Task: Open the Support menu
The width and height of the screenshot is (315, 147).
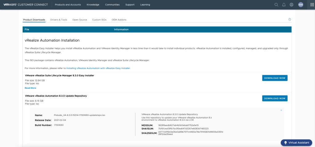Action: (130, 5)
